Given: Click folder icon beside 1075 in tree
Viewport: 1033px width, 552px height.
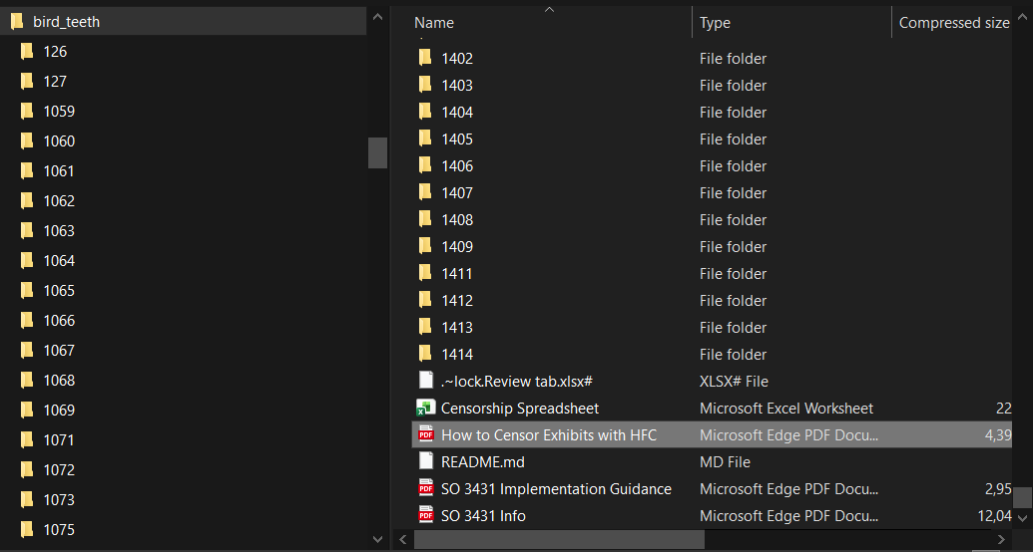Looking at the screenshot, I should [x=27, y=530].
